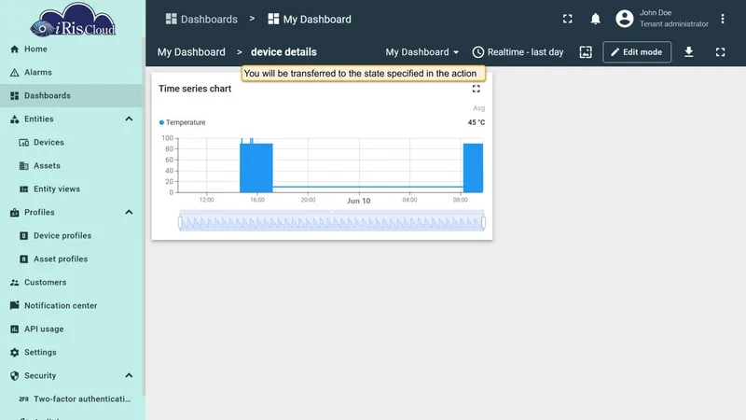Click the John Doe profile avatar

click(x=624, y=19)
